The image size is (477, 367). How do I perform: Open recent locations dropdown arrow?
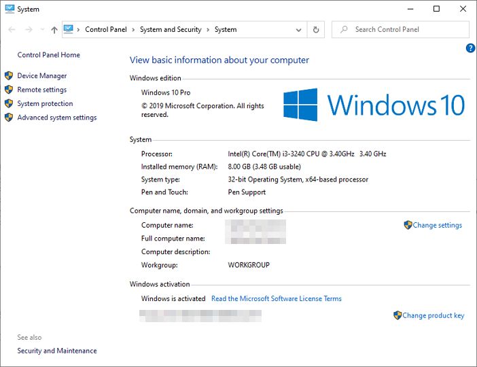[42, 29]
